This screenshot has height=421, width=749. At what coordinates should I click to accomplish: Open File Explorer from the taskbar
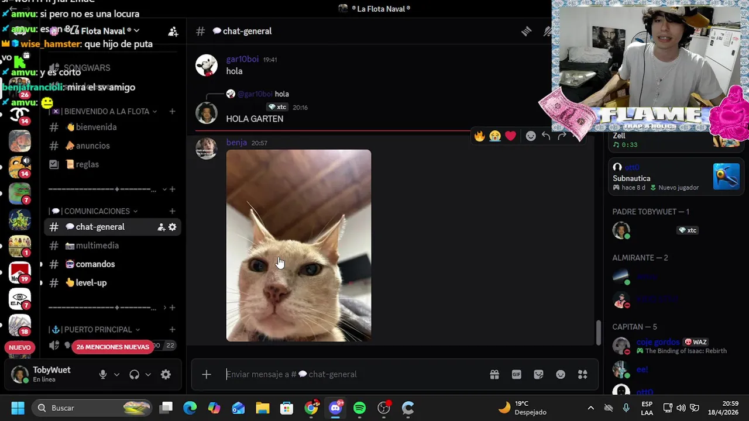262,408
